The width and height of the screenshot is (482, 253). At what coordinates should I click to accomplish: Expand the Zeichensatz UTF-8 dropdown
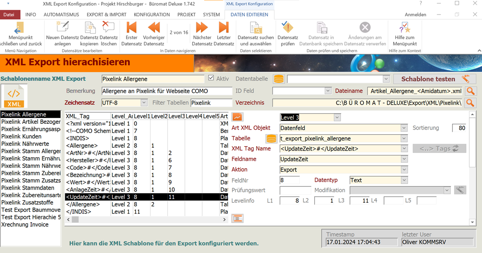pyautogui.click(x=144, y=103)
